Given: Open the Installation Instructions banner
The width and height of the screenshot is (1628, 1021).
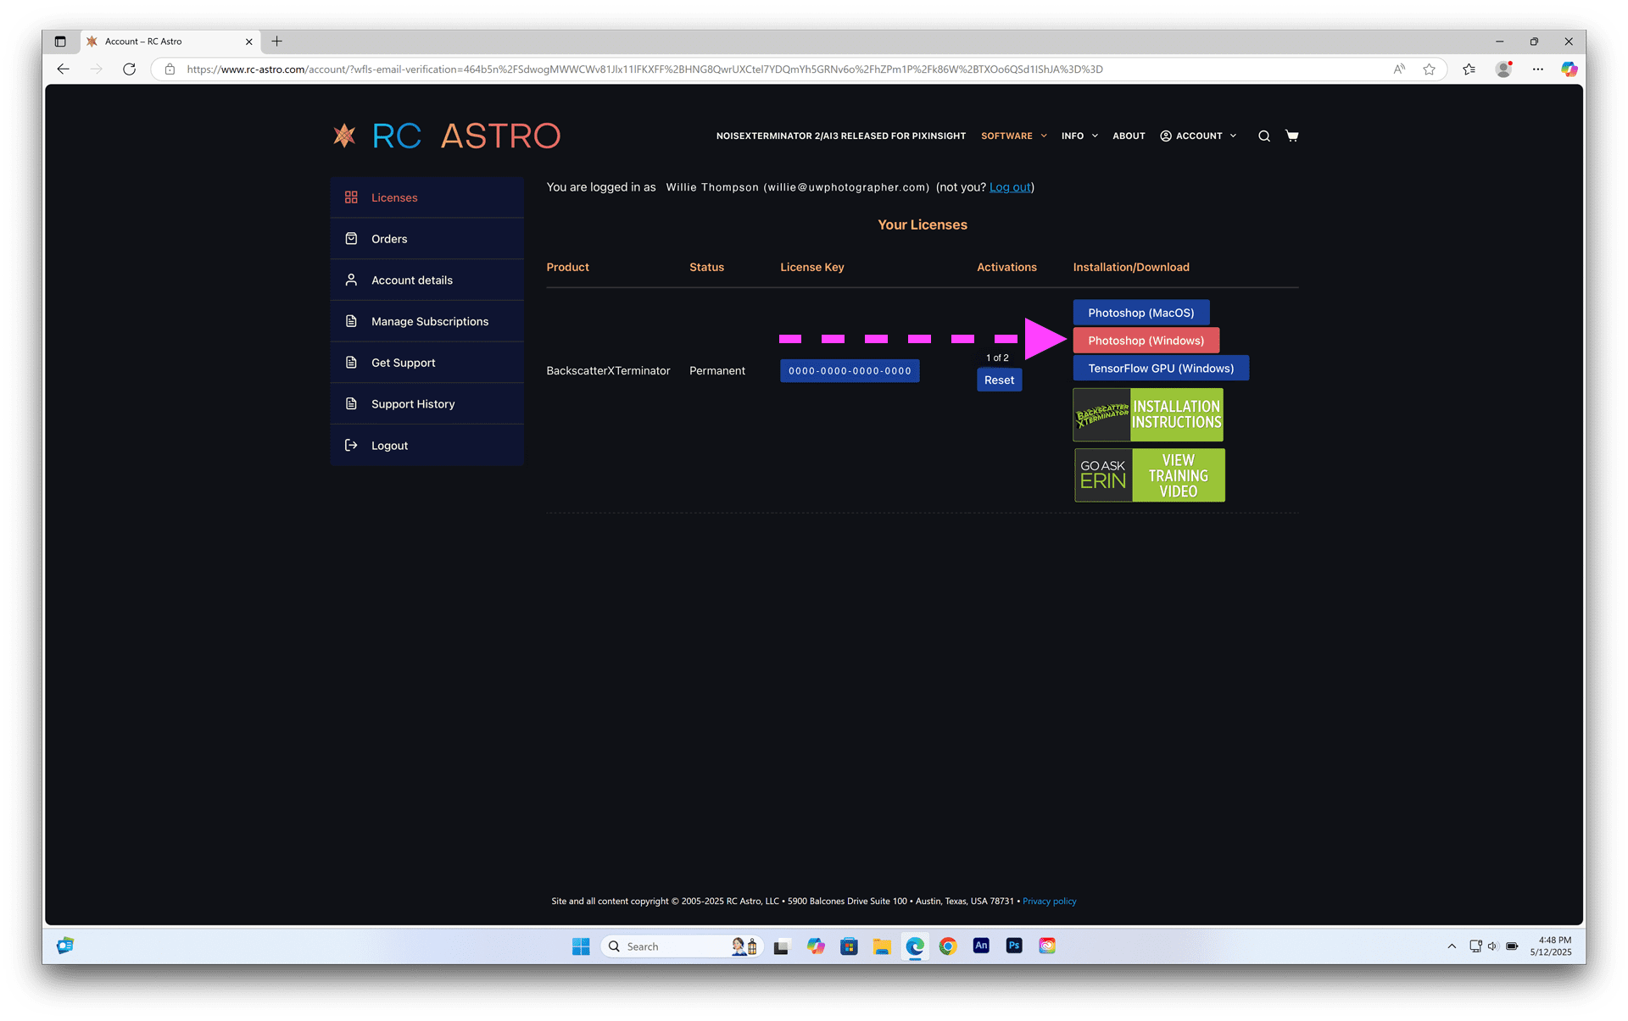Looking at the screenshot, I should (x=1148, y=415).
